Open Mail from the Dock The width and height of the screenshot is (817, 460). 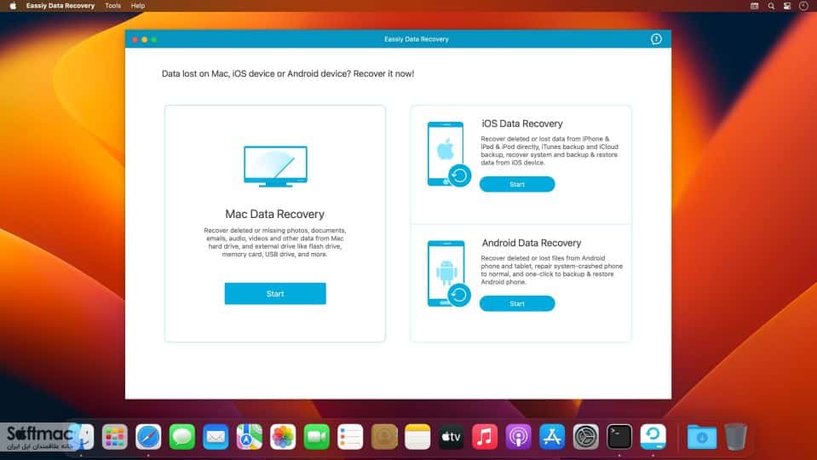coord(216,436)
